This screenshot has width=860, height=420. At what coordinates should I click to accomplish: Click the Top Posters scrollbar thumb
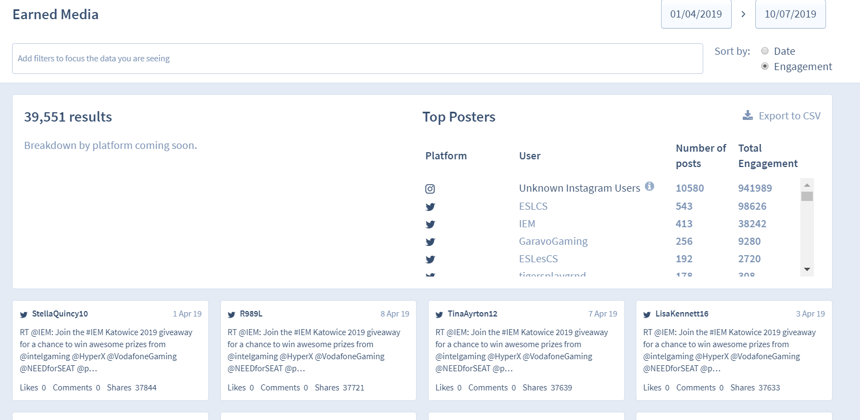point(807,197)
